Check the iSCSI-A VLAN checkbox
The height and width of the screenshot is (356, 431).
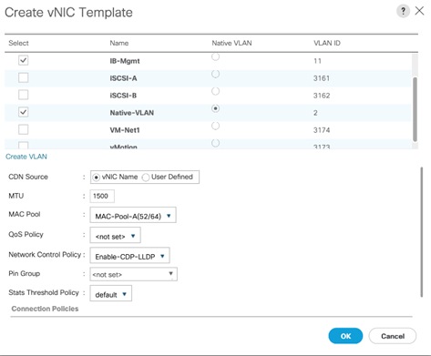[x=24, y=77]
